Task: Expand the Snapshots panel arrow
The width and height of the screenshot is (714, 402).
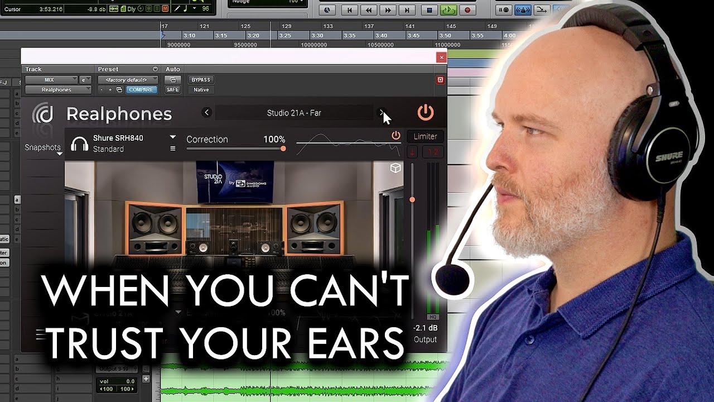Action: (x=60, y=154)
